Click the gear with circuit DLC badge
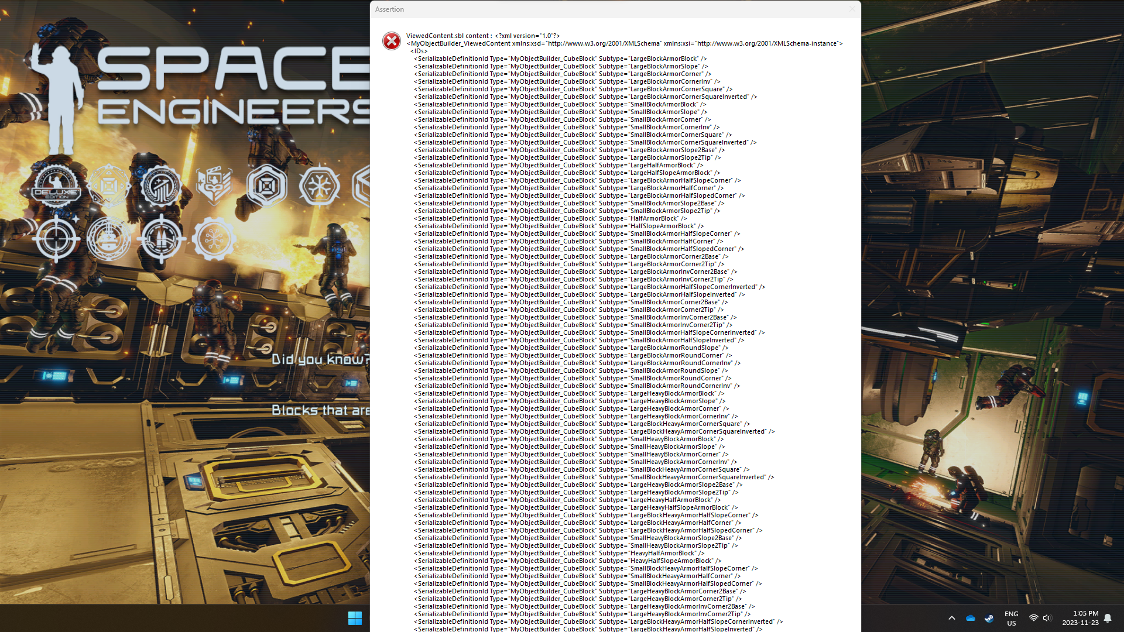 [x=214, y=239]
